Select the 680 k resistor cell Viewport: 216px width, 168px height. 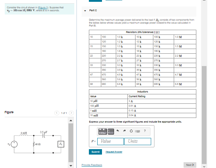[x=164, y=84]
